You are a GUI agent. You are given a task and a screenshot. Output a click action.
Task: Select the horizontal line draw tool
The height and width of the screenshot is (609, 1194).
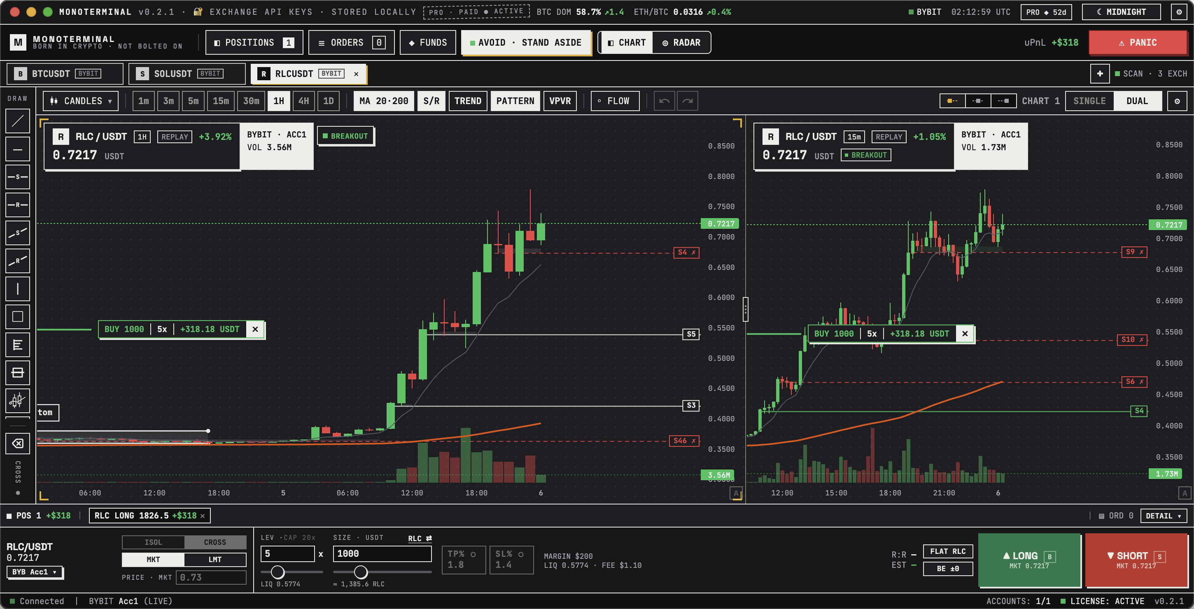(18, 149)
